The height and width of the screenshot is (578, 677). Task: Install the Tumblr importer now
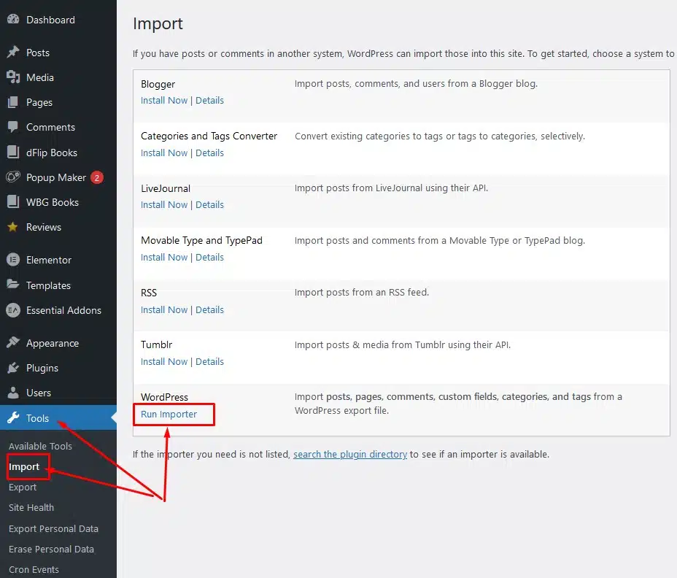[164, 361]
